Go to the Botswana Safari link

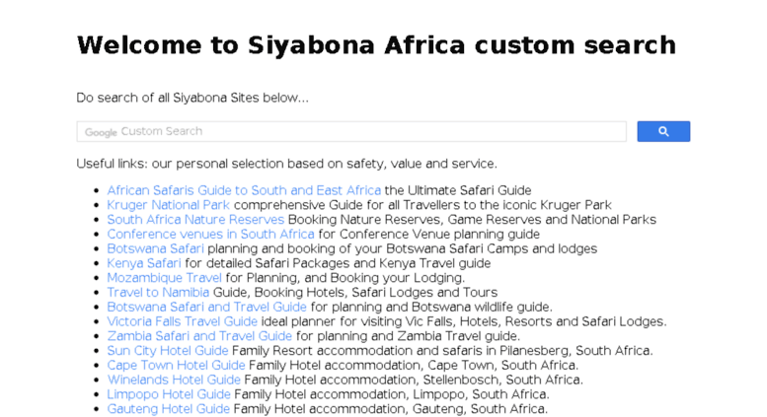155,248
